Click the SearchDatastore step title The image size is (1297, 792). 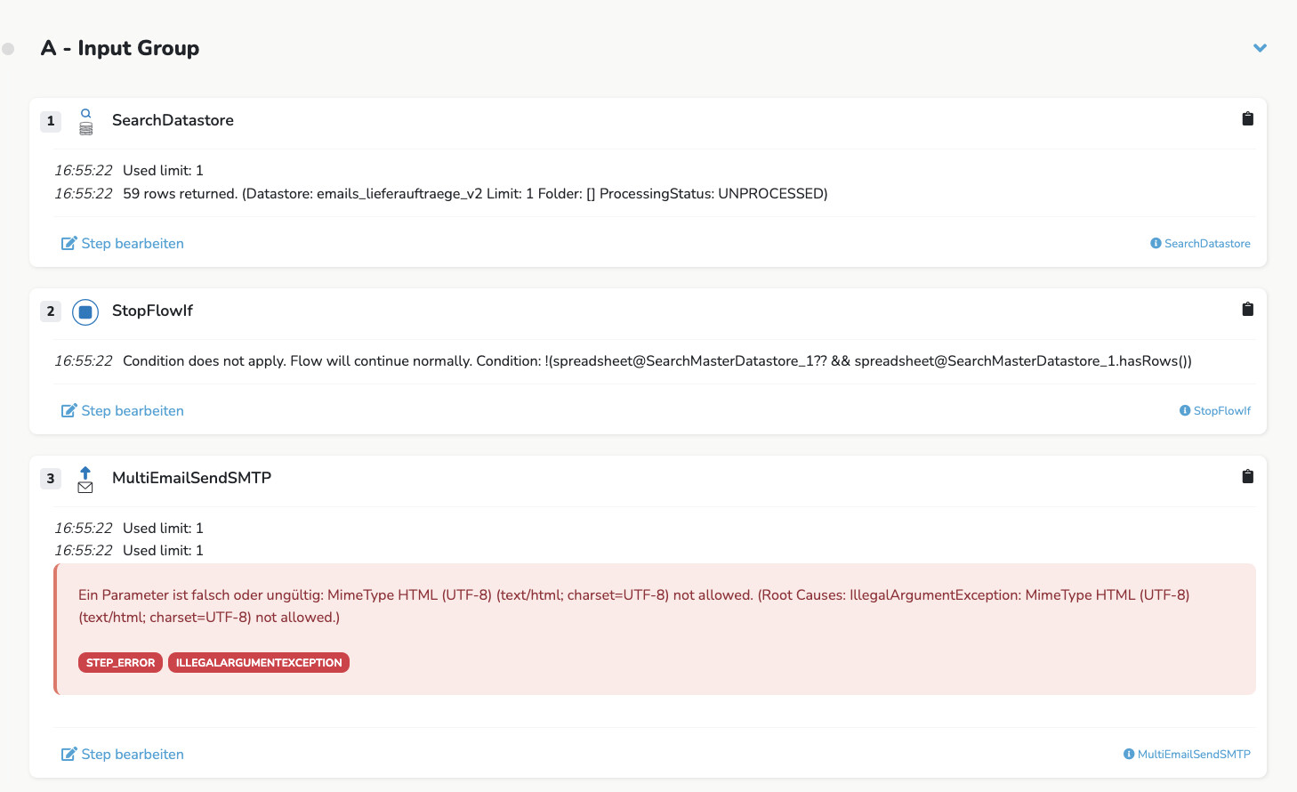pos(173,120)
